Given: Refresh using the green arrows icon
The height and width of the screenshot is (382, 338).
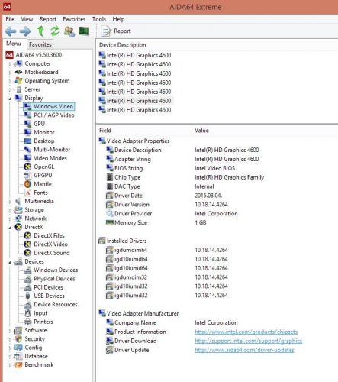Looking at the screenshot, I should tap(54, 31).
